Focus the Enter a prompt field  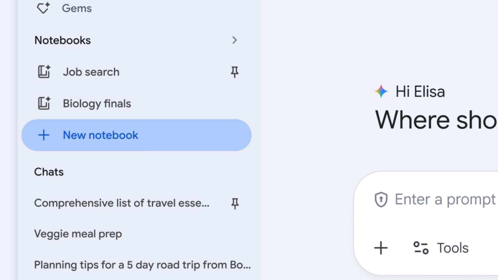click(445, 199)
